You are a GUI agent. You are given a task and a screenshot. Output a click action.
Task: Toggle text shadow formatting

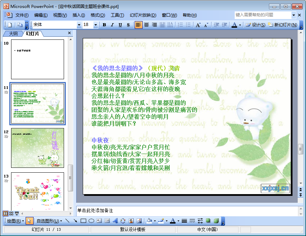[128, 25]
